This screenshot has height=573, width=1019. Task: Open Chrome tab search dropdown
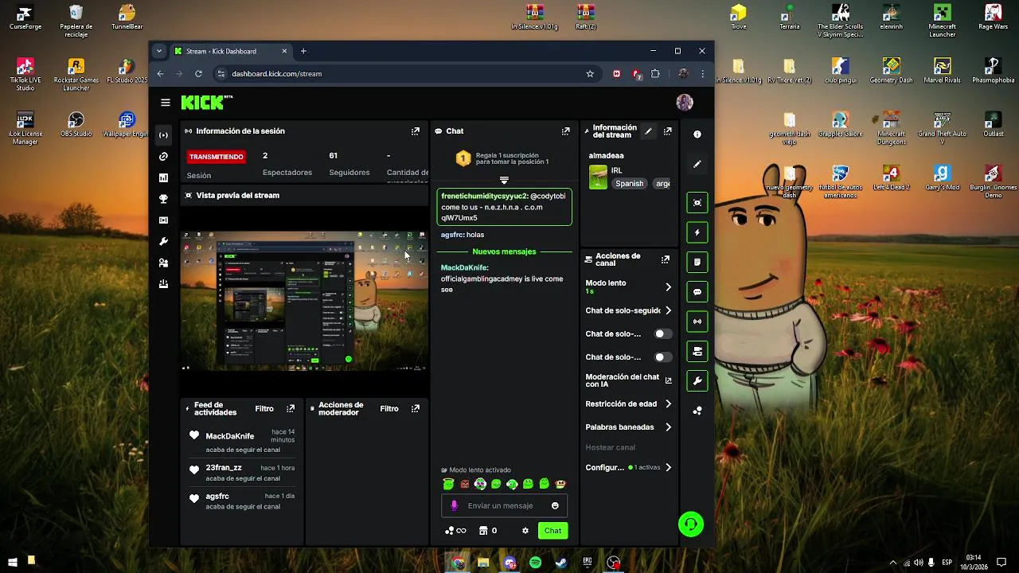click(x=159, y=51)
